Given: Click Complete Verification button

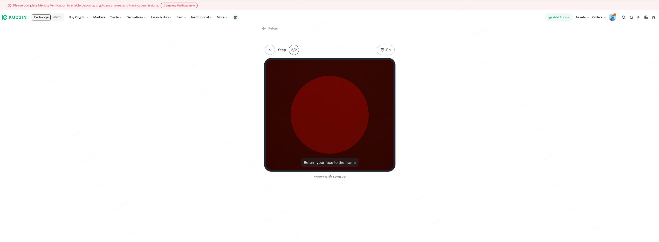Looking at the screenshot, I should pyautogui.click(x=179, y=5).
